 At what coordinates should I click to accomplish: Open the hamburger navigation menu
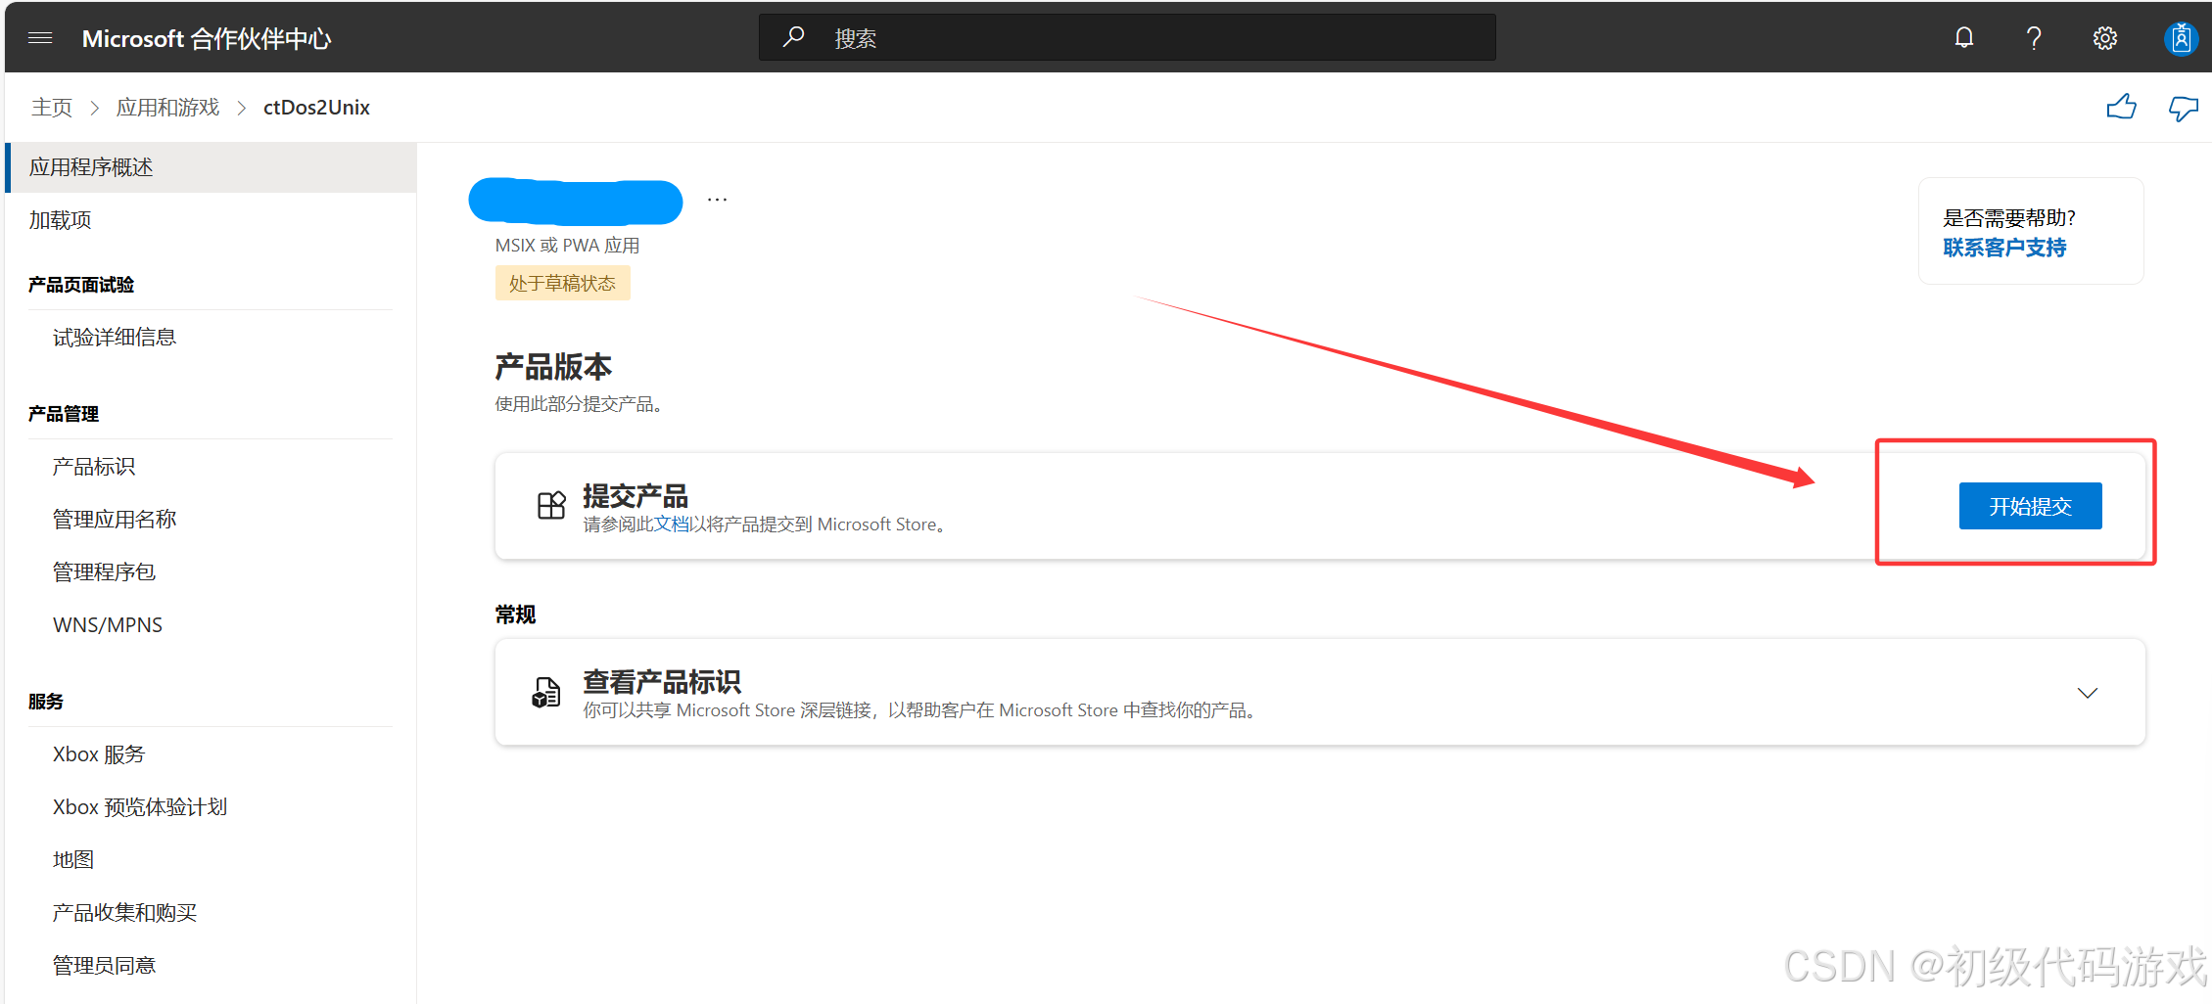40,38
